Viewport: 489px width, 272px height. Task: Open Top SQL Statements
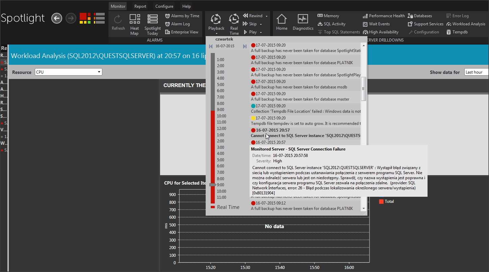(x=339, y=32)
